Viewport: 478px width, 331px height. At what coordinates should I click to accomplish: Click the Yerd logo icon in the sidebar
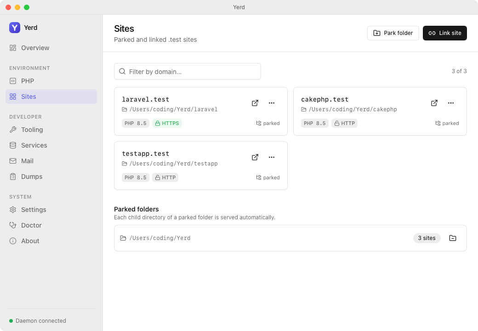[15, 28]
